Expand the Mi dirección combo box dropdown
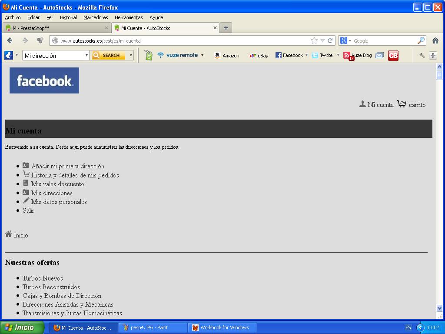Screen dimensions: 445x334 (x=86, y=55)
